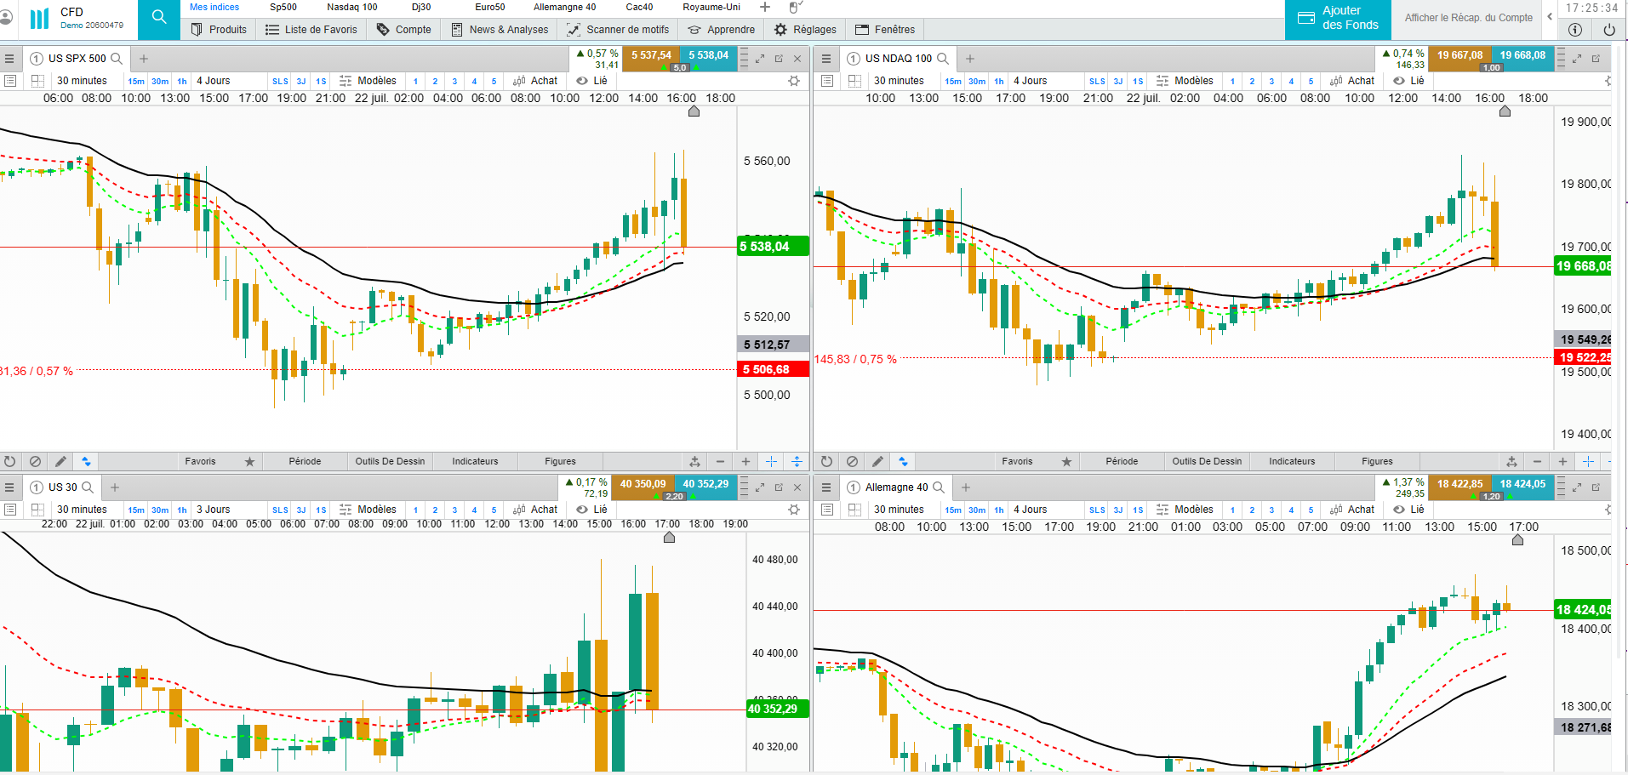Open the list panel icon in US SPX 500 toolbar
Image resolution: width=1628 pixels, height=775 pixels.
click(x=10, y=81)
